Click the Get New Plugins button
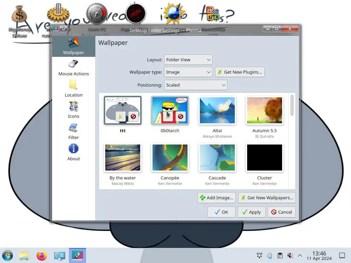351x263 pixels. 240,72
